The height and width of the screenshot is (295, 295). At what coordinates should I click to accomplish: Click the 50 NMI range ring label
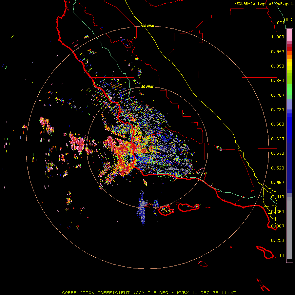tap(147, 87)
